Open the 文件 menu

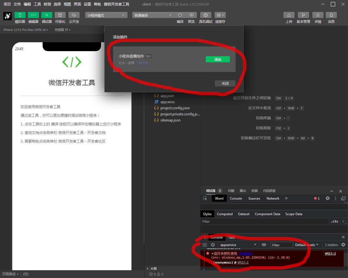point(17,4)
